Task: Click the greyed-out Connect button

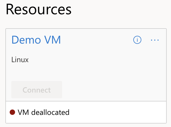Action: [37, 90]
